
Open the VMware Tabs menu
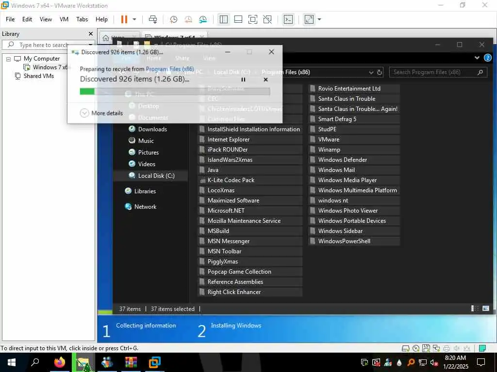82,19
